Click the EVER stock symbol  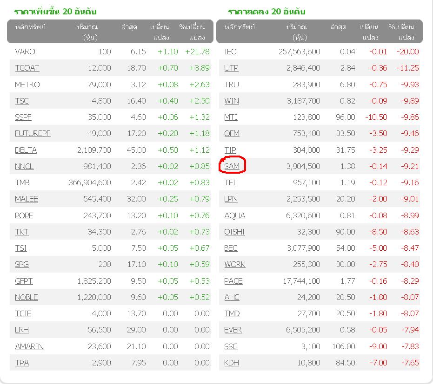pos(233,330)
